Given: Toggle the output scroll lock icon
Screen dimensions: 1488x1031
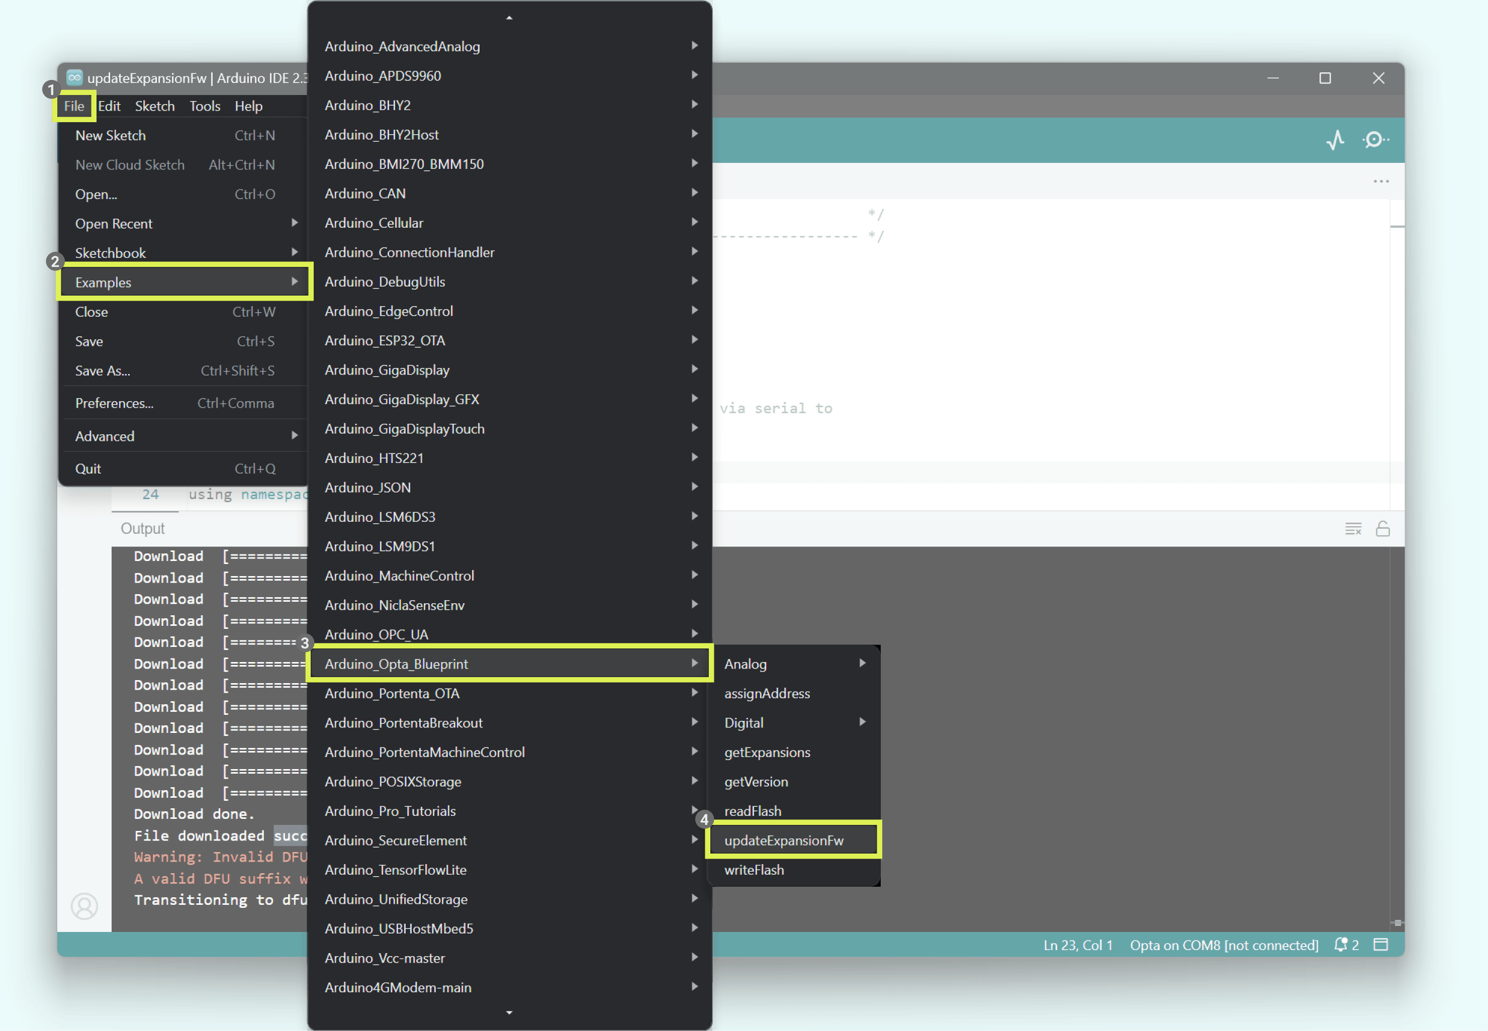Looking at the screenshot, I should point(1382,528).
